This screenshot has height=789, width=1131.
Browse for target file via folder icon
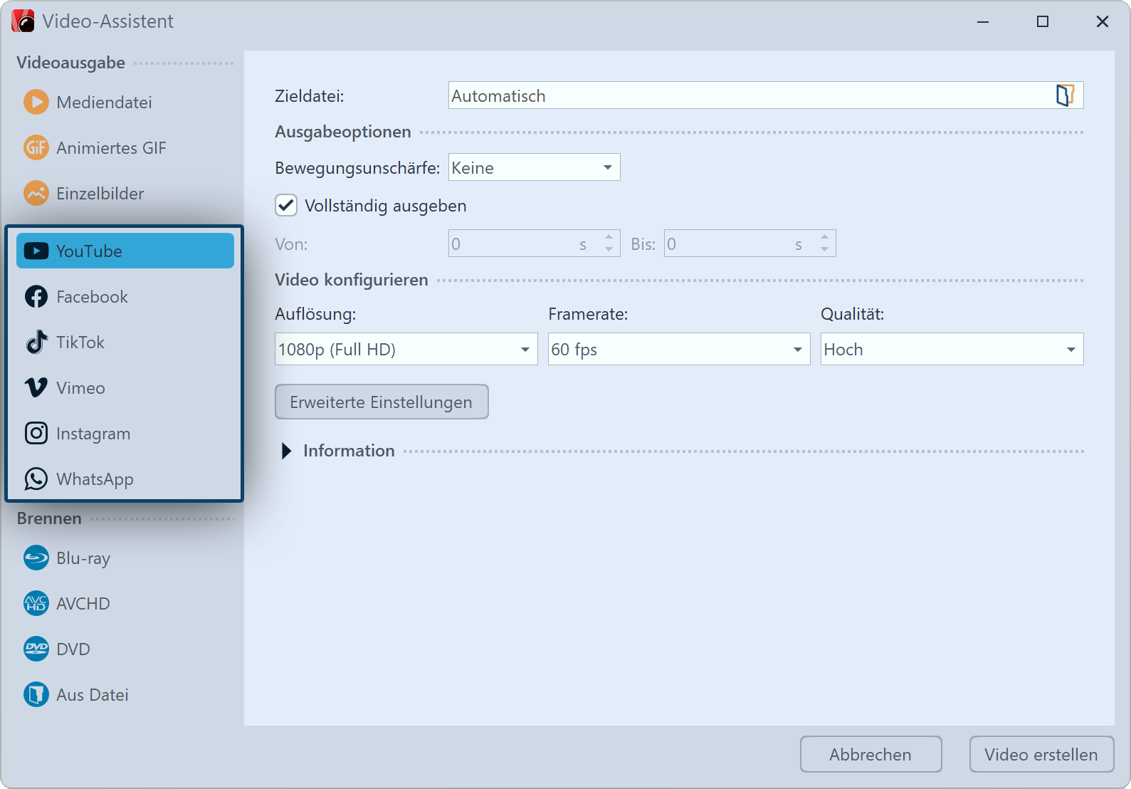1064,95
